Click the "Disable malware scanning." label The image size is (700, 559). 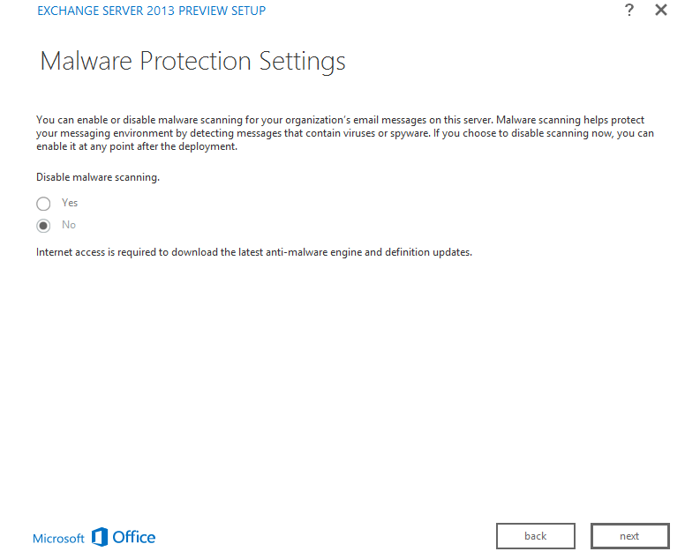[x=98, y=177]
